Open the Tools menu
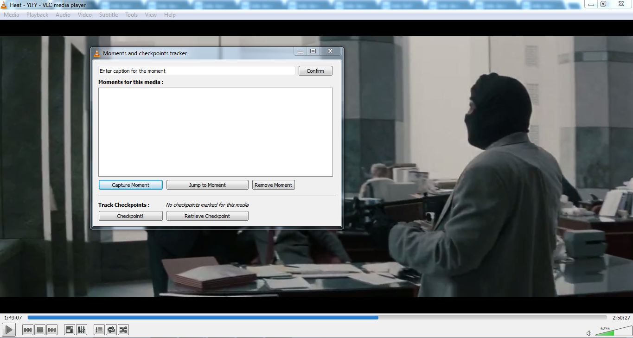This screenshot has height=338, width=633. click(x=132, y=15)
